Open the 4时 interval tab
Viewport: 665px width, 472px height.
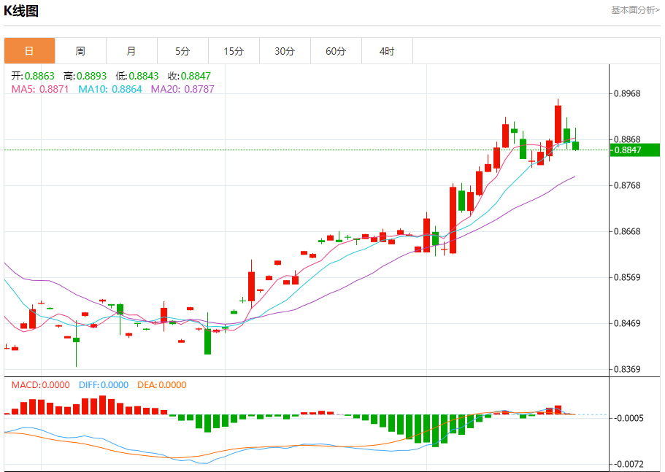[x=387, y=51]
